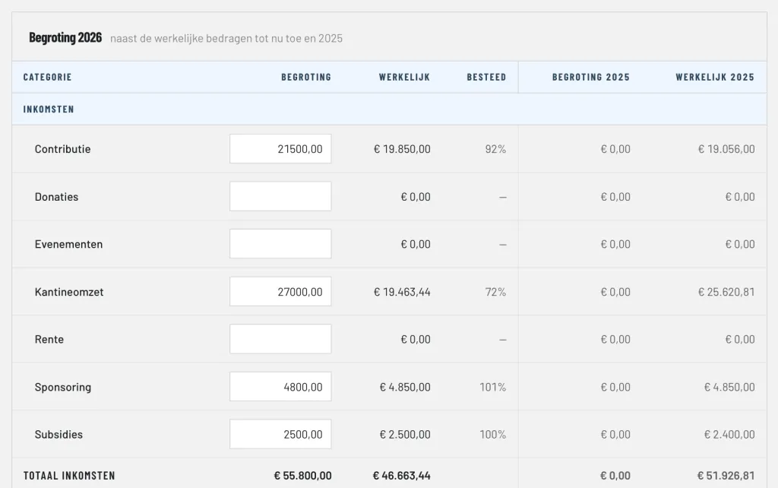The image size is (778, 488).
Task: Click the Begroting 2026 heading
Action: (x=65, y=38)
